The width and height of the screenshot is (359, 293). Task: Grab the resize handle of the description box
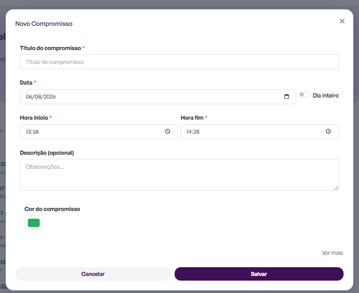point(336,188)
